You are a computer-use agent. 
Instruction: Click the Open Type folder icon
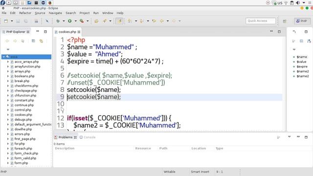coord(96,21)
